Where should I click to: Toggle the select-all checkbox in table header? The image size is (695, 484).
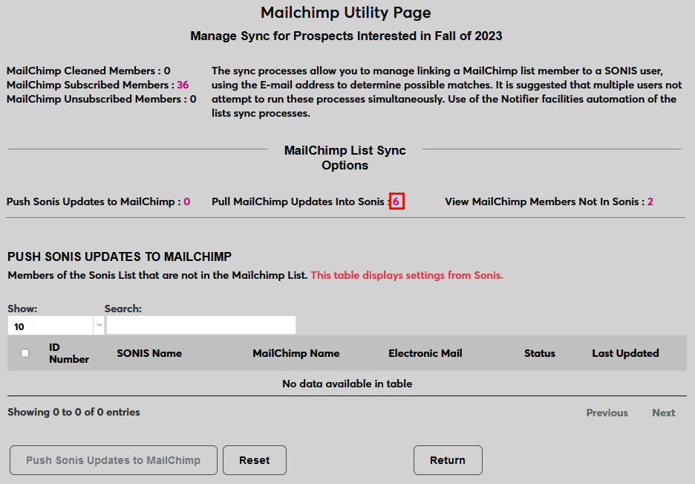click(x=24, y=352)
